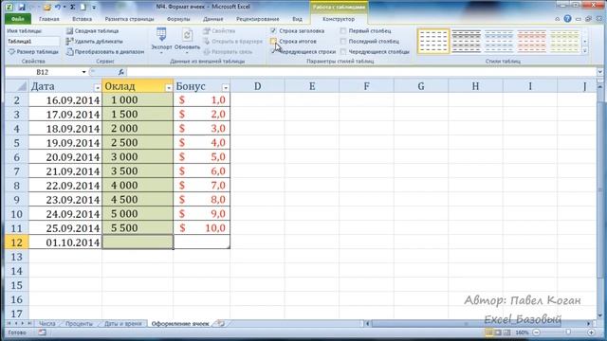The image size is (607, 341).
Task: Click Удалить дубликаты to remove duplicates
Action: pos(94,42)
